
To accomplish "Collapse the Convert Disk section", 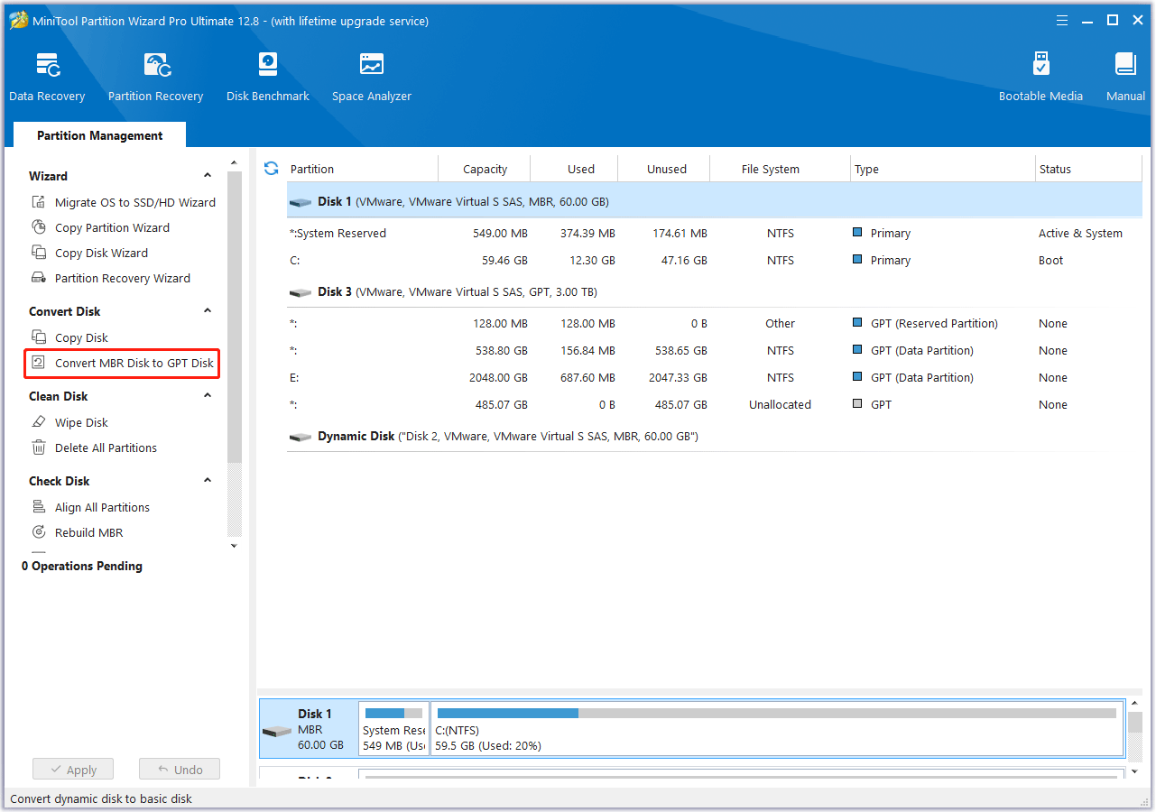I will pyautogui.click(x=208, y=311).
